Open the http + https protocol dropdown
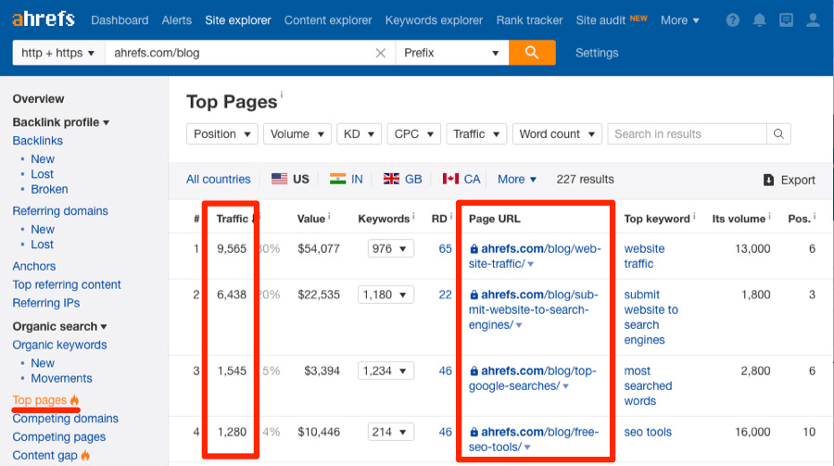Viewport: 834px width, 466px height. tap(58, 53)
